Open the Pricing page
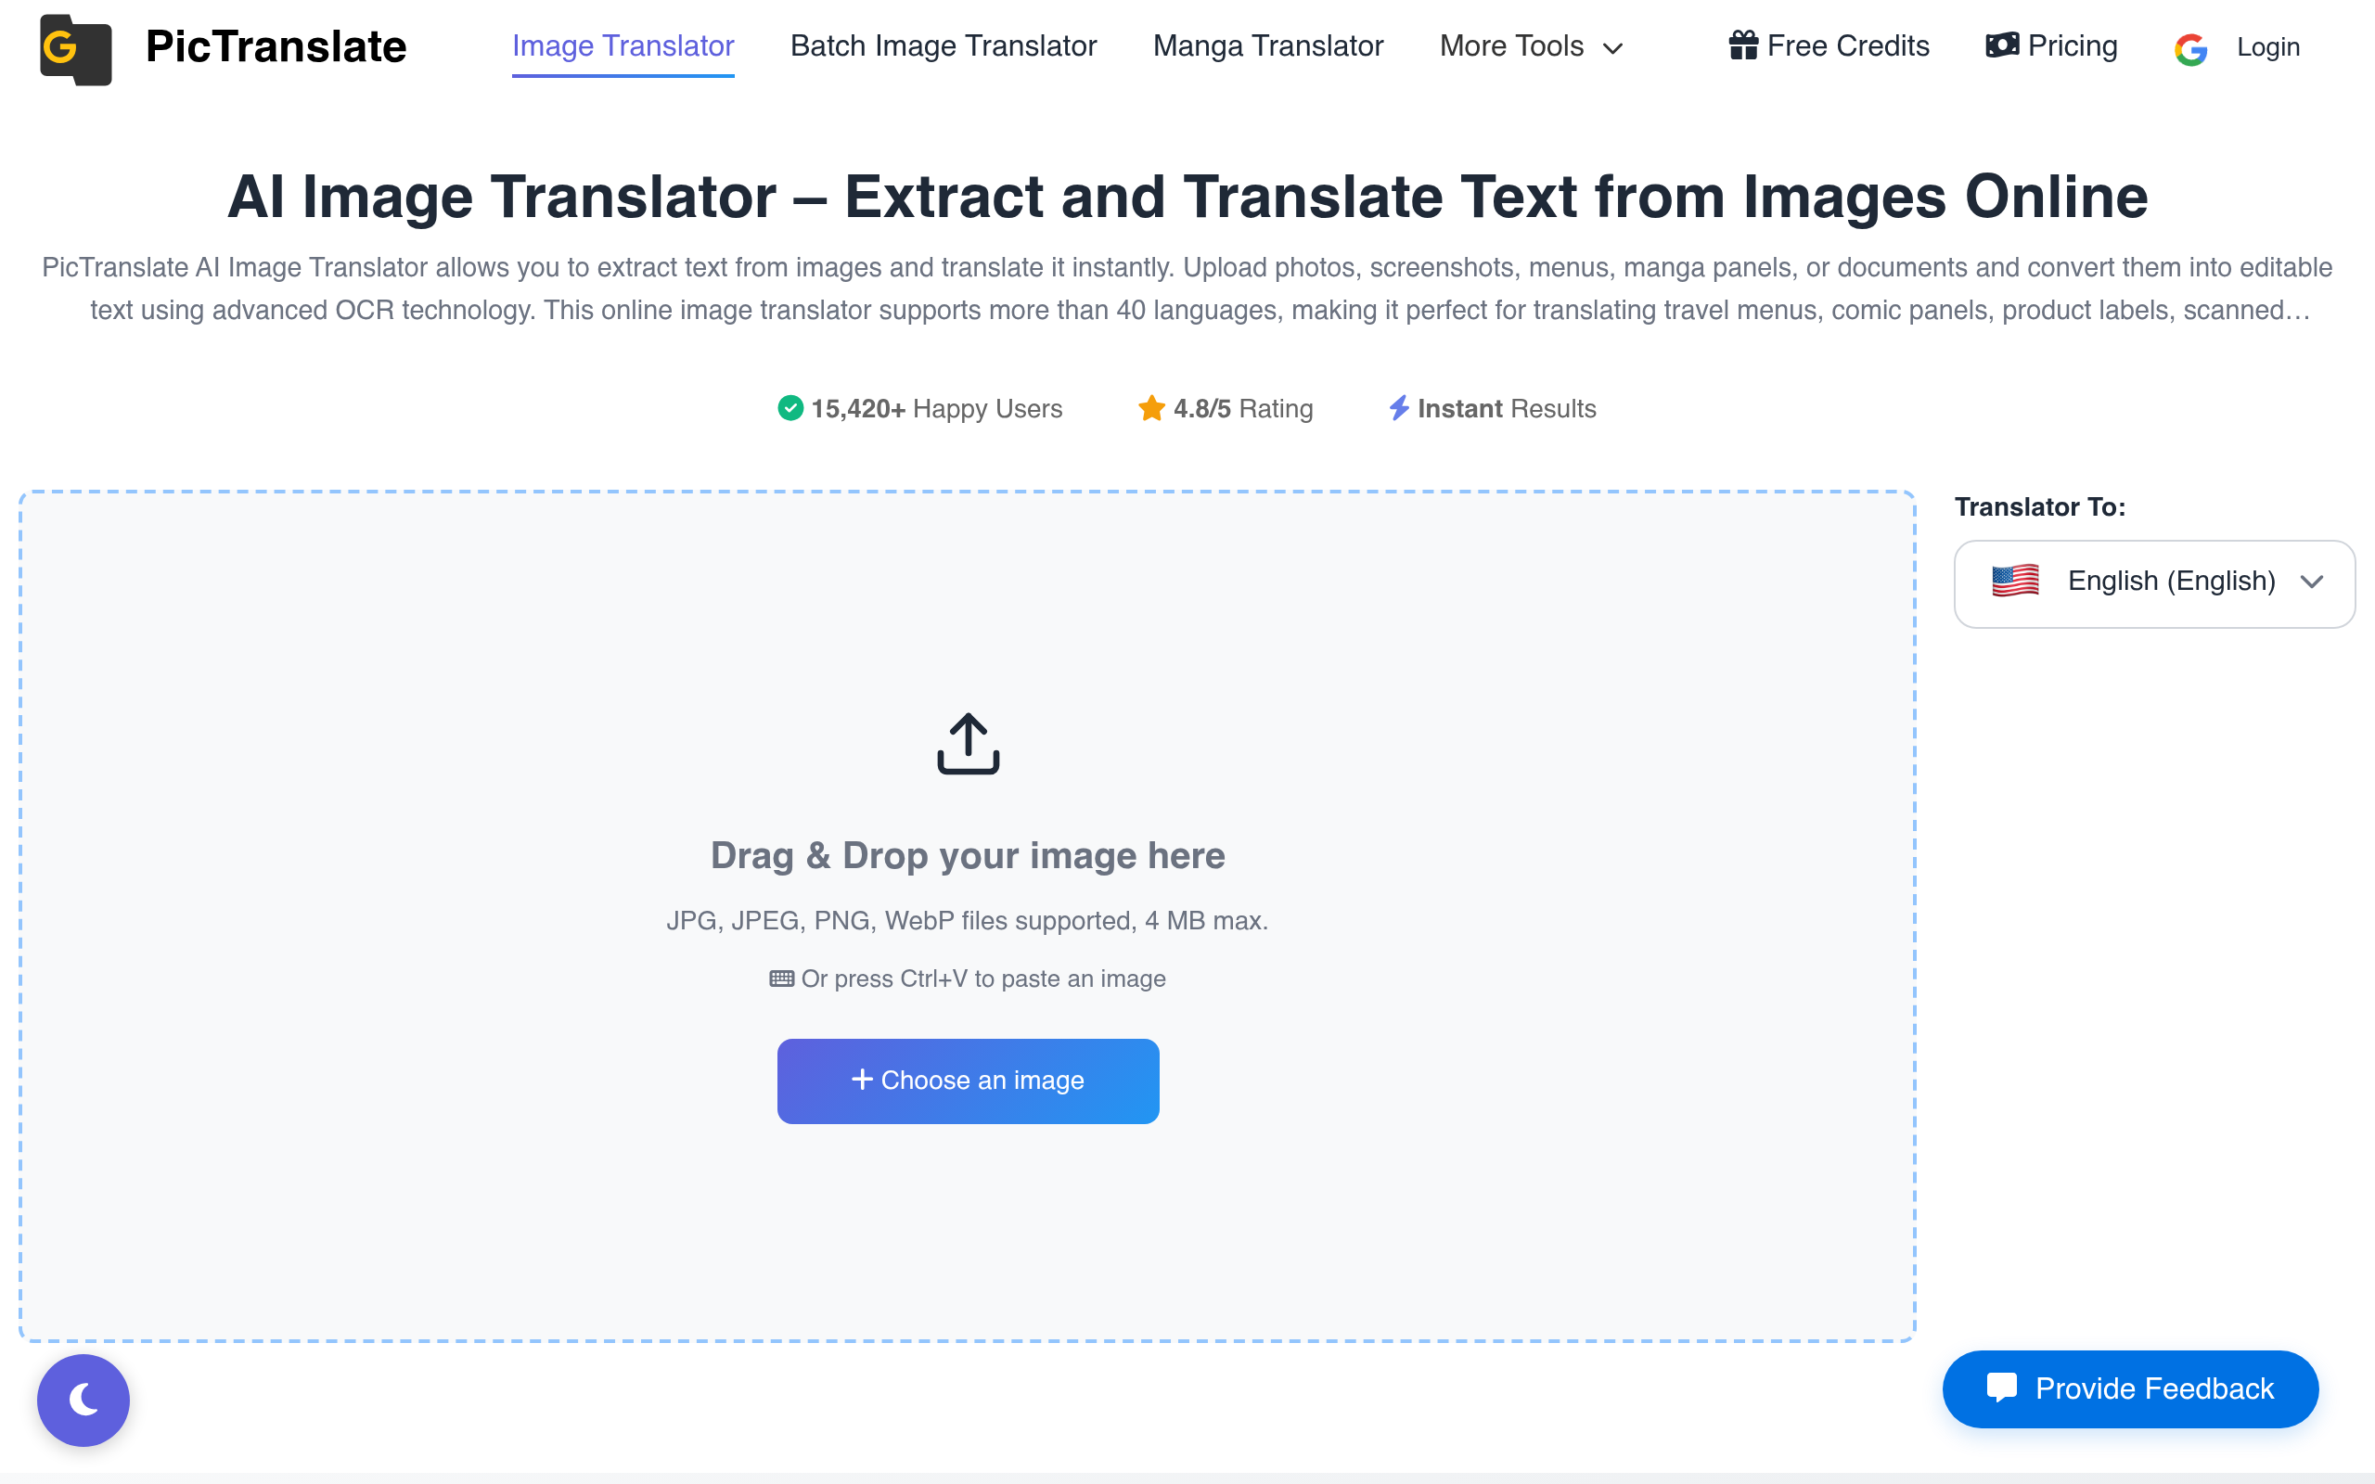 pos(2051,46)
